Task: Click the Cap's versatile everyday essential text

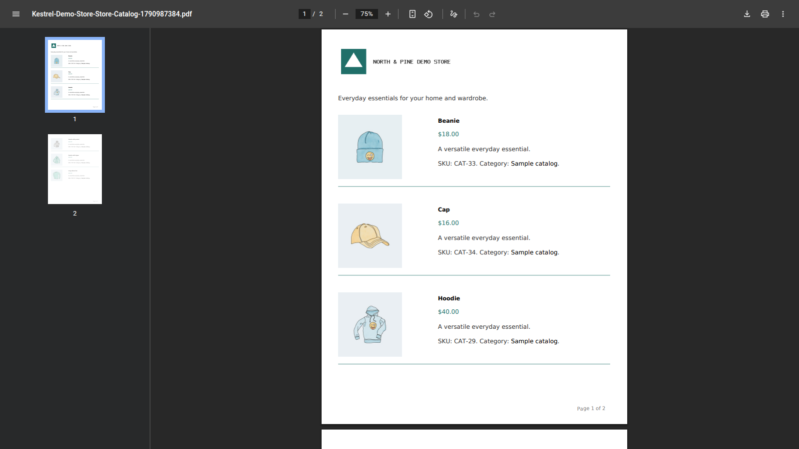Action: click(x=484, y=238)
